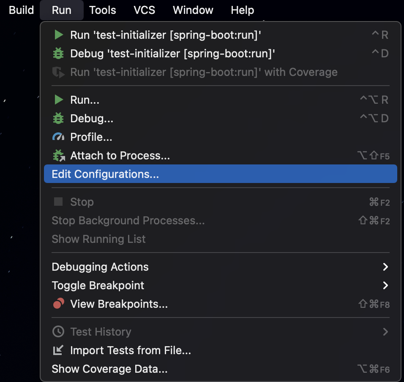
Task: Click the Attach to Process bug icon
Action: point(59,156)
